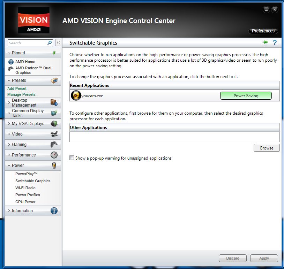
Task: Click the Information blue 'i' icon
Action: [54, 211]
